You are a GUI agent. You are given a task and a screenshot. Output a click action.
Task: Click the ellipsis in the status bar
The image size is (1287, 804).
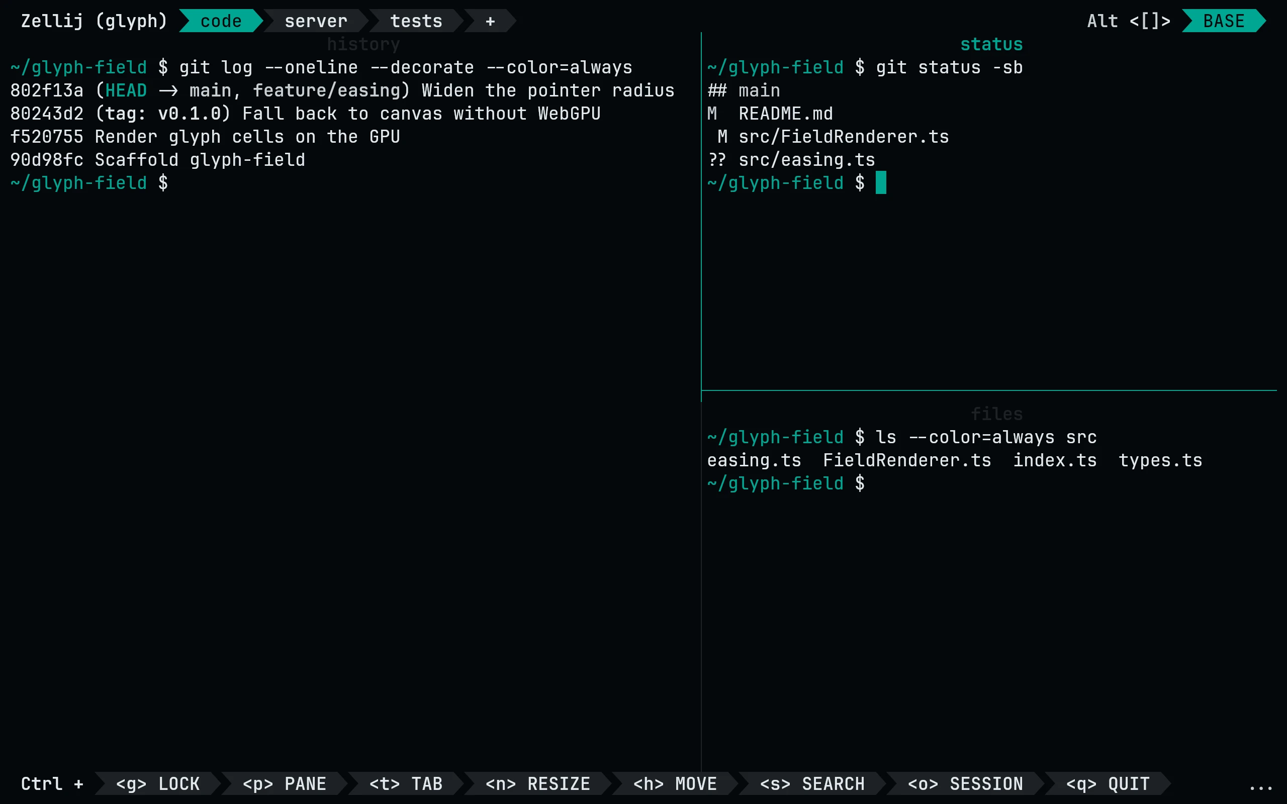tap(1261, 787)
